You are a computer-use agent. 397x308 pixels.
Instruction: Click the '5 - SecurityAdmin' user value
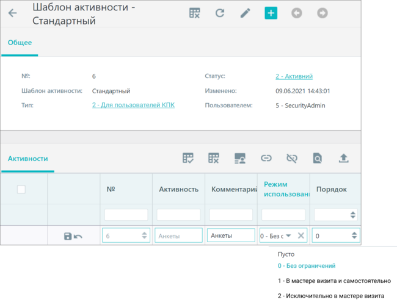300,106
